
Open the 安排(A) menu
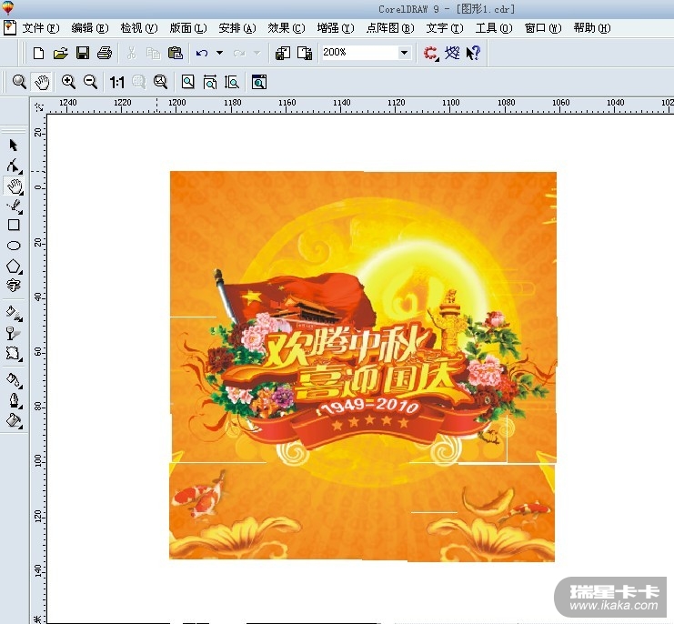pos(237,28)
